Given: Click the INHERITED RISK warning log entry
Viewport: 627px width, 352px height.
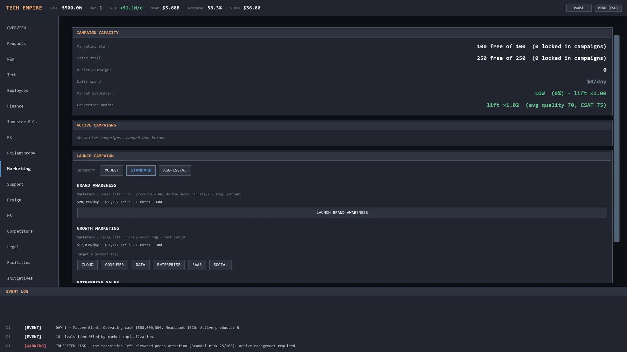Looking at the screenshot, I should [176, 346].
